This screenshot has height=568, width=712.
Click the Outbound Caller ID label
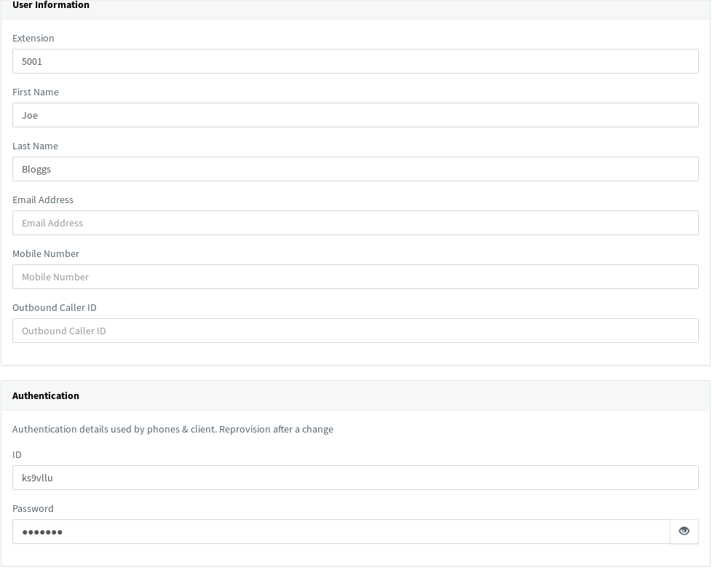coord(55,308)
